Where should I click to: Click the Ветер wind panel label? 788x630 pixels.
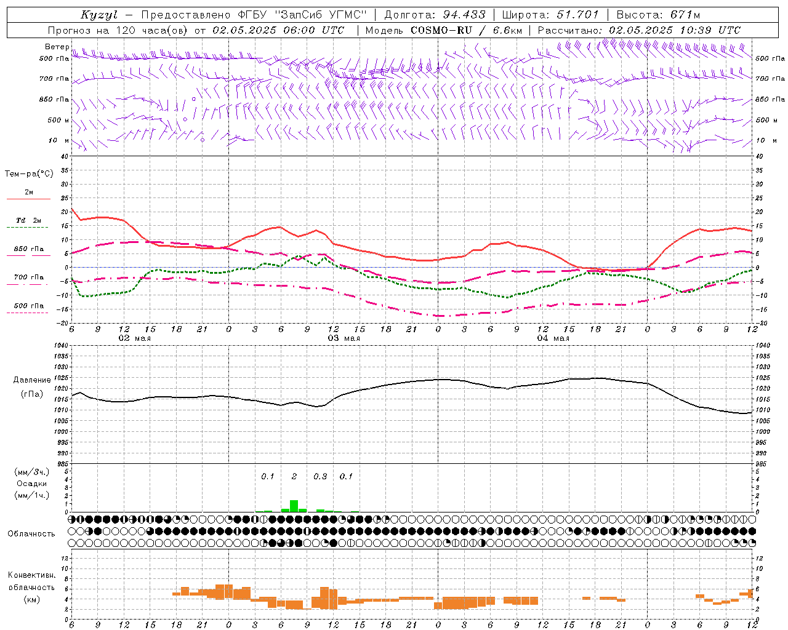click(x=57, y=47)
